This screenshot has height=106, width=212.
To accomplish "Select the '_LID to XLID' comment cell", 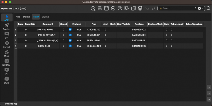I will click(x=48, y=46).
